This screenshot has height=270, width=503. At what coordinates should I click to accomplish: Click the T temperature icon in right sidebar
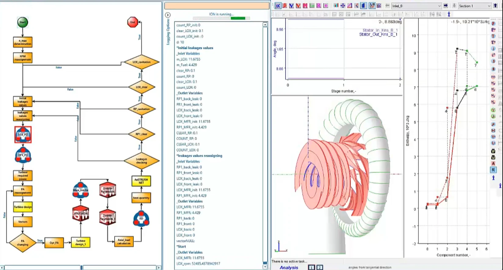coord(493,36)
